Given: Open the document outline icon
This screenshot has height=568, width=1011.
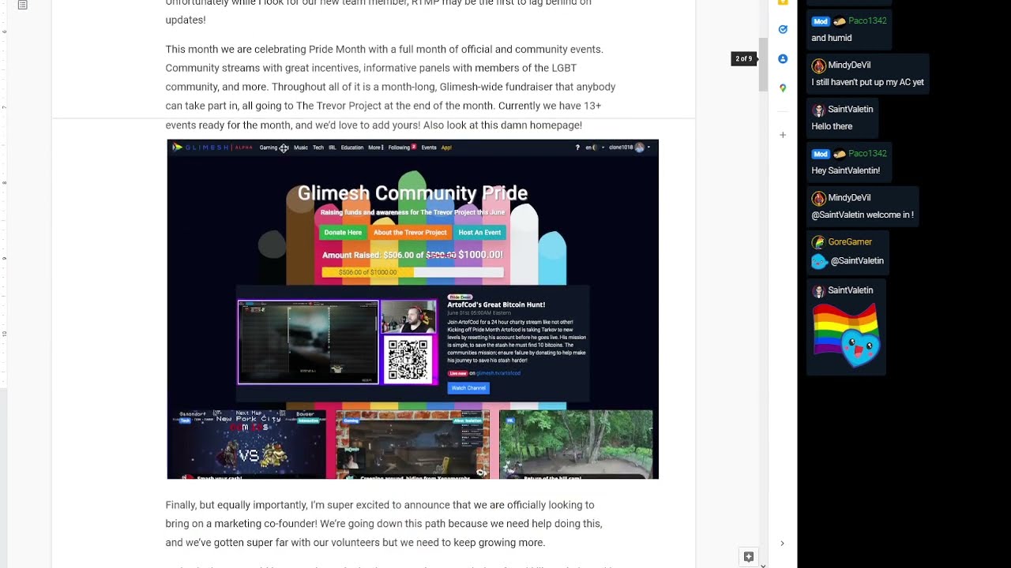Looking at the screenshot, I should 22,5.
